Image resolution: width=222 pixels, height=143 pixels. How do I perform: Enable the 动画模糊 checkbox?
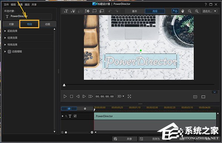(x=9, y=51)
